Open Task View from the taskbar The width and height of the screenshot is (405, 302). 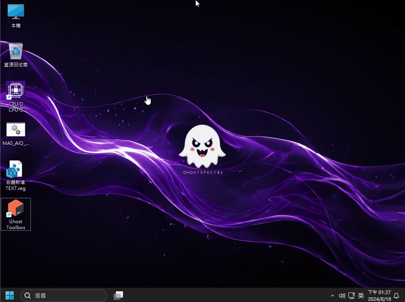118,295
